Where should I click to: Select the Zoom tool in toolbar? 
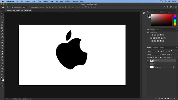tap(2, 72)
